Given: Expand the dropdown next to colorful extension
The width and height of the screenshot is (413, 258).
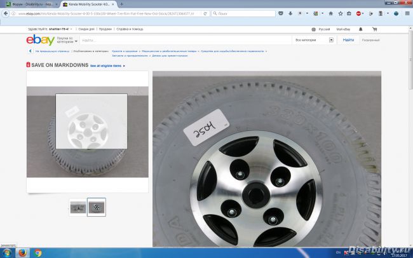Looking at the screenshot, I should (322, 13).
